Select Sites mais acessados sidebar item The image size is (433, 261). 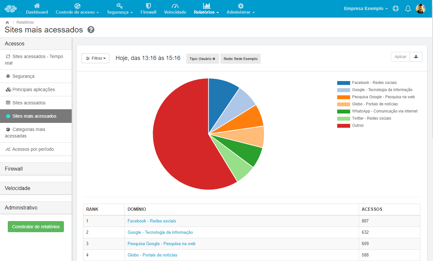click(36, 116)
